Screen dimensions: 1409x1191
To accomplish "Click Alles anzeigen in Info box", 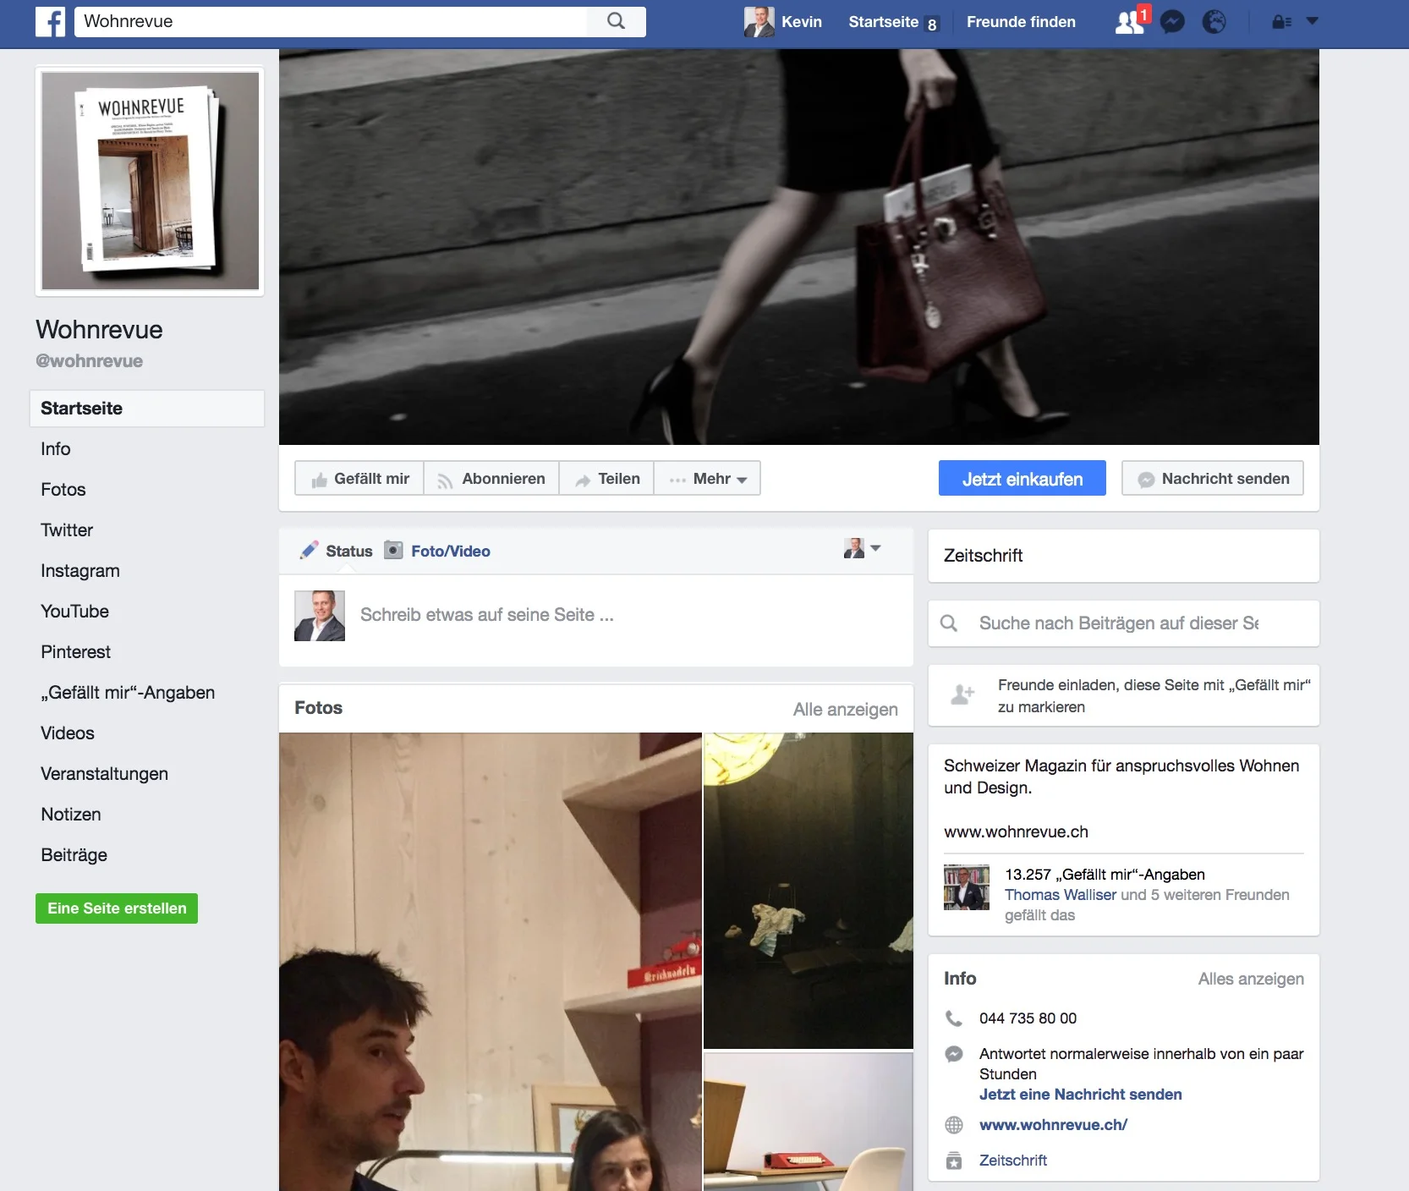I will pyautogui.click(x=1251, y=979).
